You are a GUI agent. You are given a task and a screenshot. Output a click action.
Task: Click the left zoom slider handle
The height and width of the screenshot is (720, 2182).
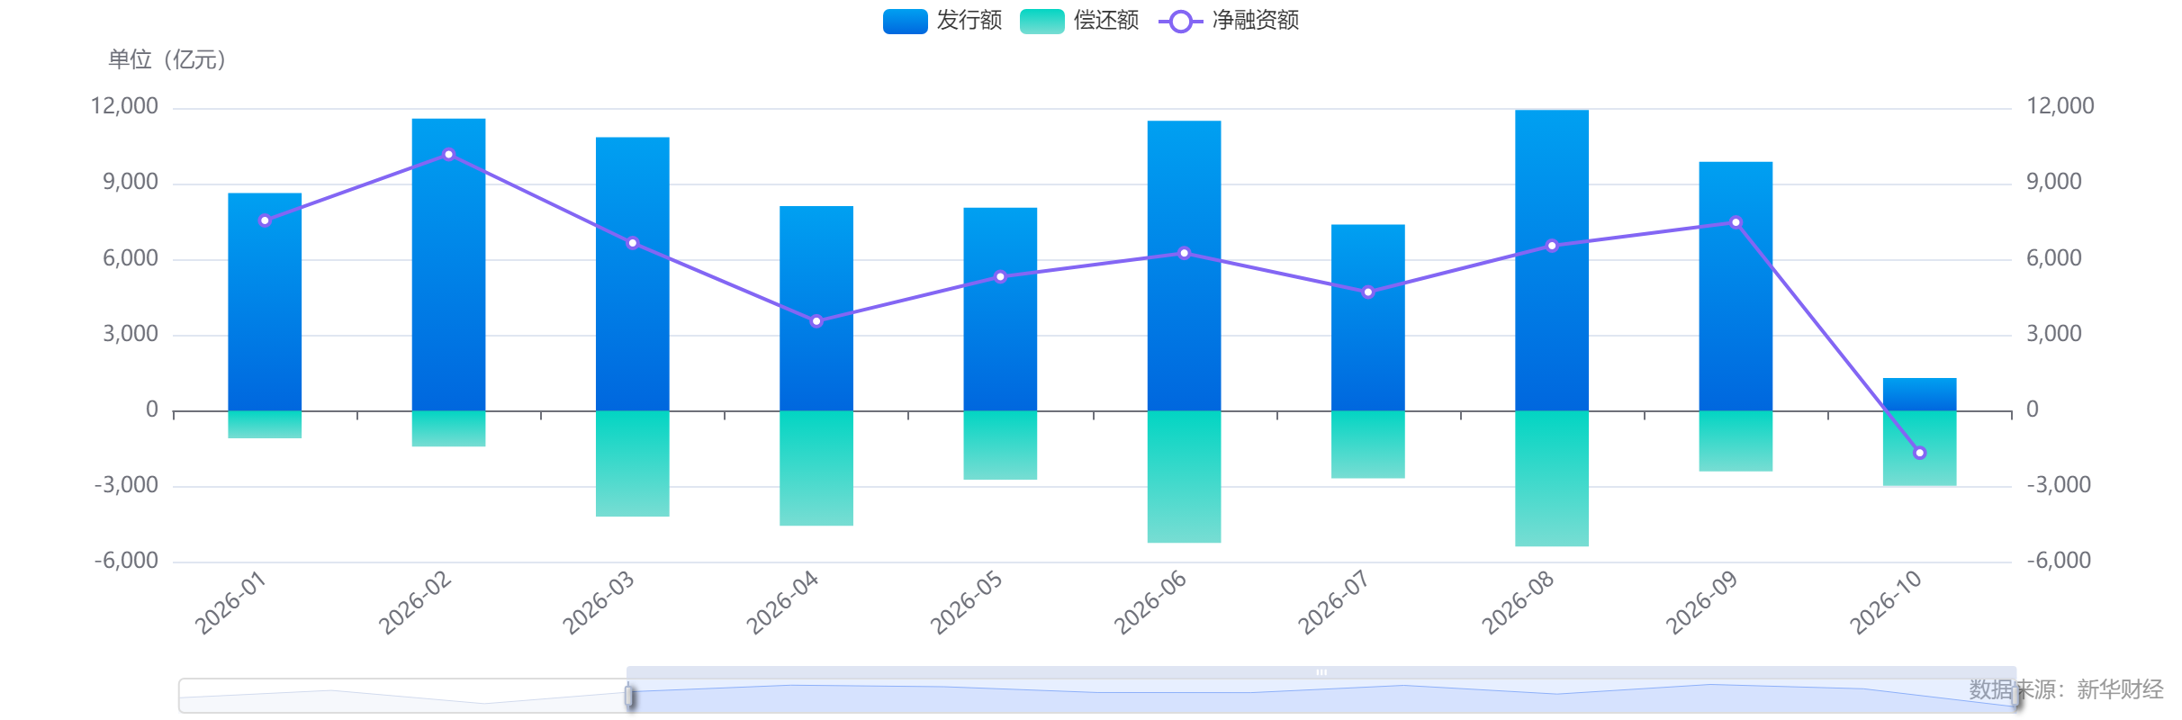pyautogui.click(x=629, y=696)
